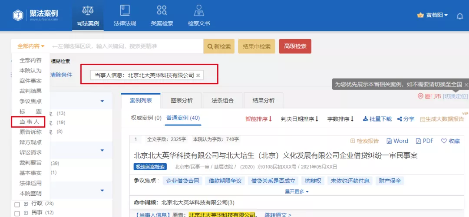
Task: Switch to the 案例列表 tab
Action: pyautogui.click(x=141, y=100)
